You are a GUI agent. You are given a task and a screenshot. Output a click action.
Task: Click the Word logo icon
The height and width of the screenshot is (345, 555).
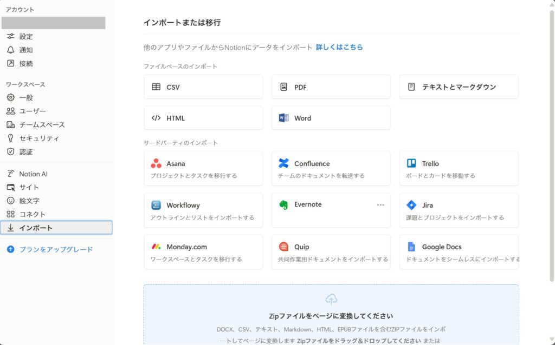pyautogui.click(x=283, y=118)
